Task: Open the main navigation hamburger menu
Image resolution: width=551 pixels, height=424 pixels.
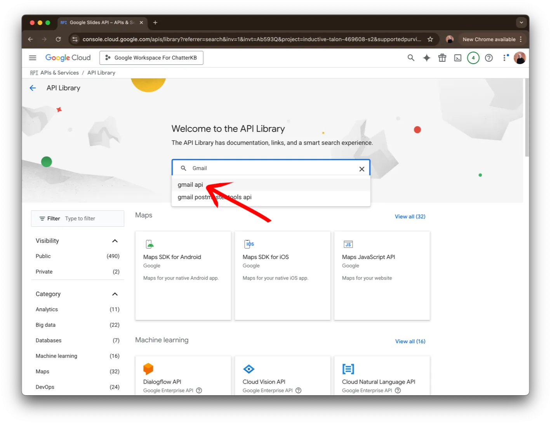Action: pos(33,58)
